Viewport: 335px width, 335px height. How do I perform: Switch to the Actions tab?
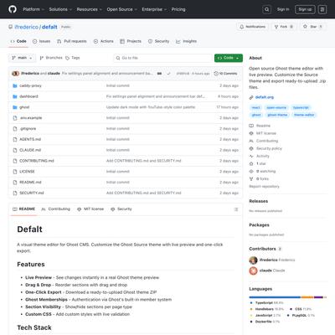[x=103, y=41]
